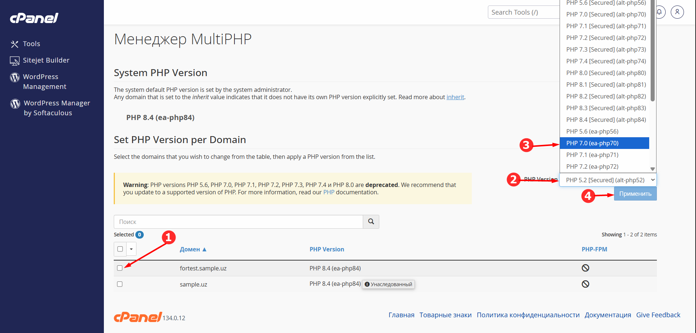
Task: Tick the sample.uz checkbox
Action: click(x=120, y=284)
